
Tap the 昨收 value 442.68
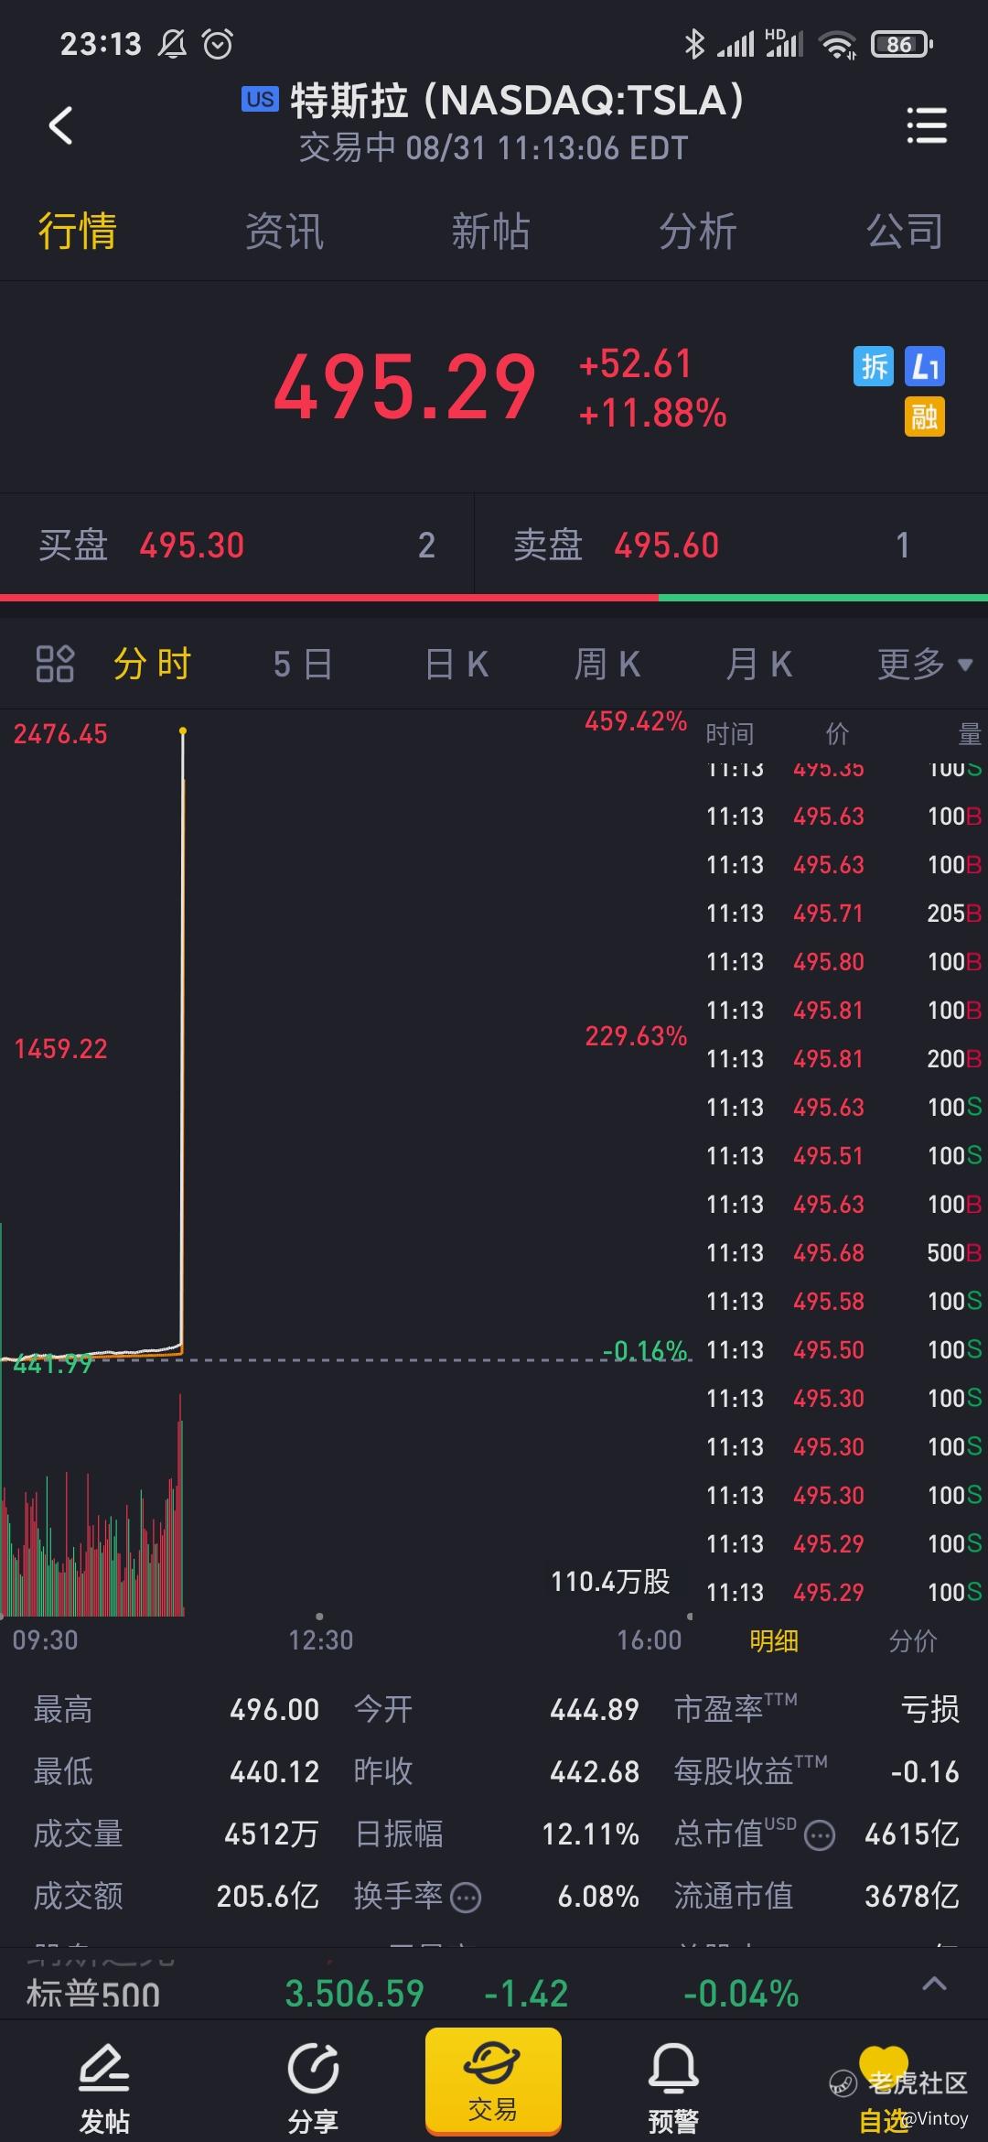click(595, 1771)
